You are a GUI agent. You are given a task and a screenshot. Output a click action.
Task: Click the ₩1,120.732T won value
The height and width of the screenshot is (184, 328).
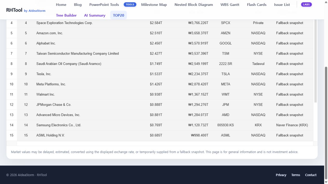[198, 125]
